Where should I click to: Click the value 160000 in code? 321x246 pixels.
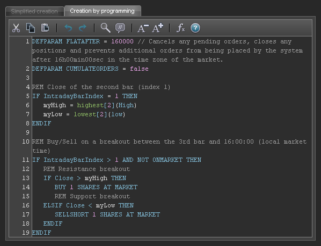[122, 41]
